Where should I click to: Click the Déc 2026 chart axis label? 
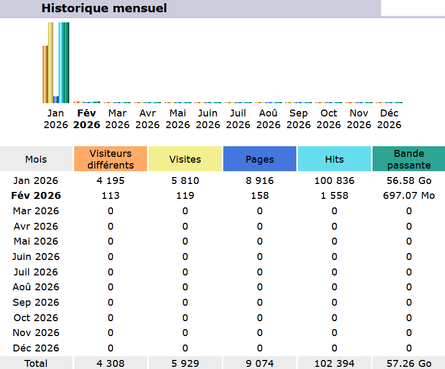coord(389,119)
